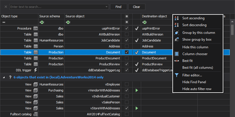
Task: Click the Object type column header
Action: (19, 16)
